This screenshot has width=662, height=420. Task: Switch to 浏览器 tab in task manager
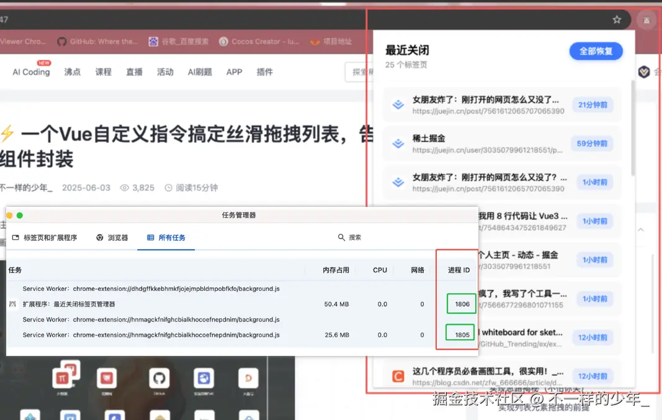[x=112, y=238]
